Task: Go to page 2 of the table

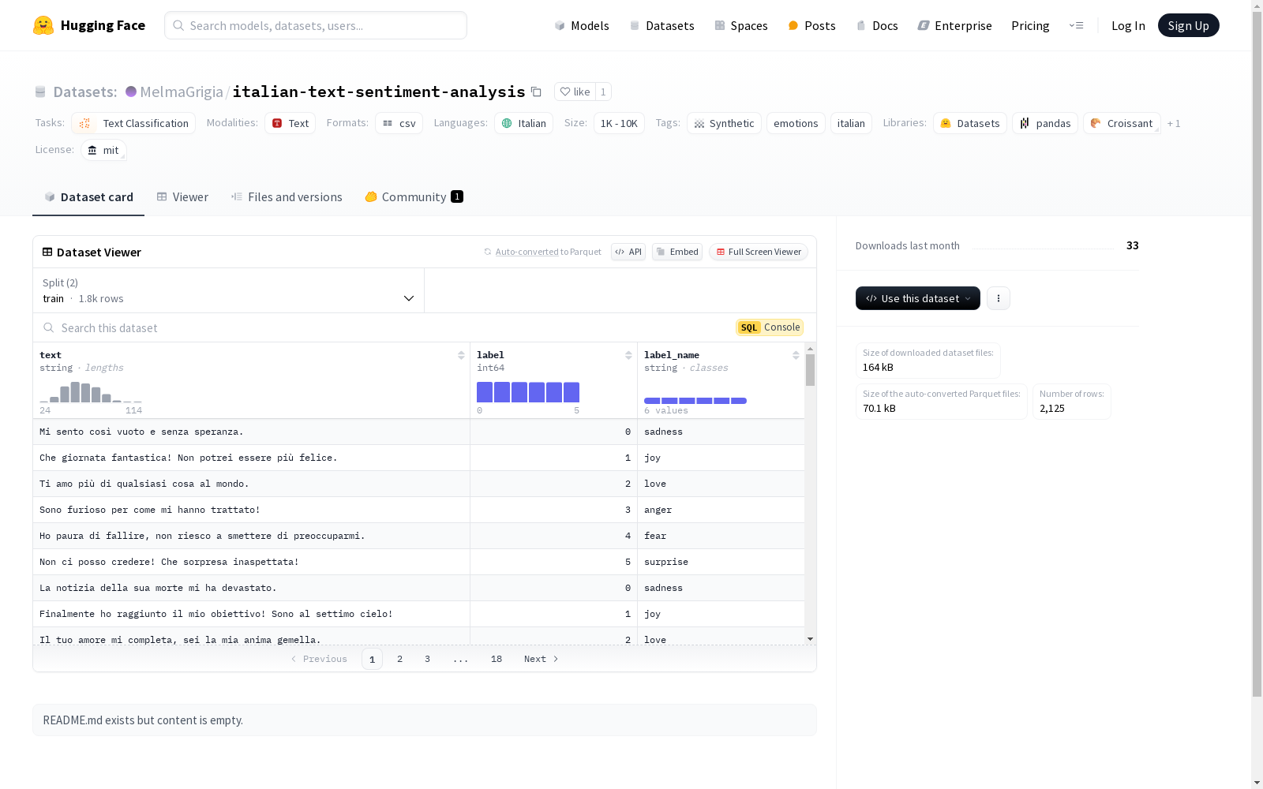Action: [400, 659]
